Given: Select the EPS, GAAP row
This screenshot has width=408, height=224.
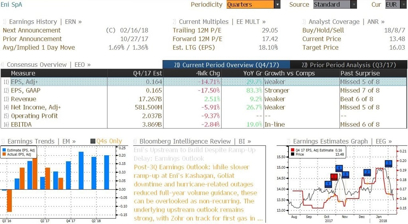Looking at the screenshot, I should click(x=204, y=90).
